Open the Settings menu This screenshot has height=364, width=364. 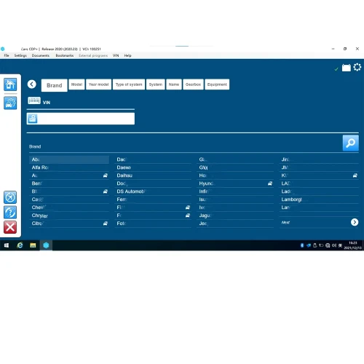[x=20, y=55]
